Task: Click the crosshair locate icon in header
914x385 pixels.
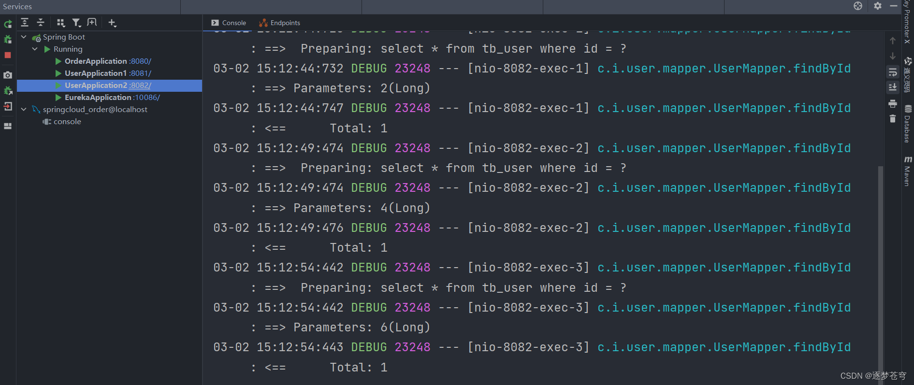Action: coord(858,6)
